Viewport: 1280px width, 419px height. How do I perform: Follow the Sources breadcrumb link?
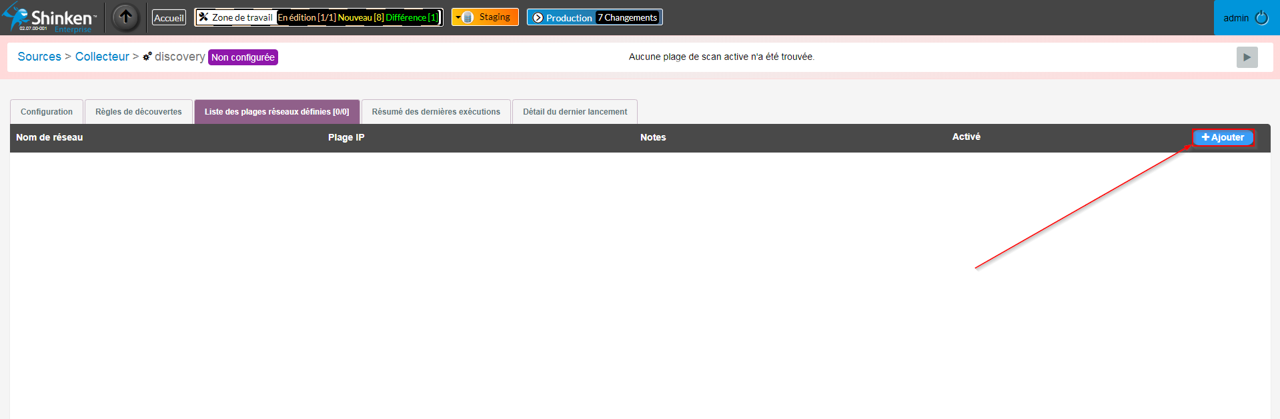[x=39, y=57]
